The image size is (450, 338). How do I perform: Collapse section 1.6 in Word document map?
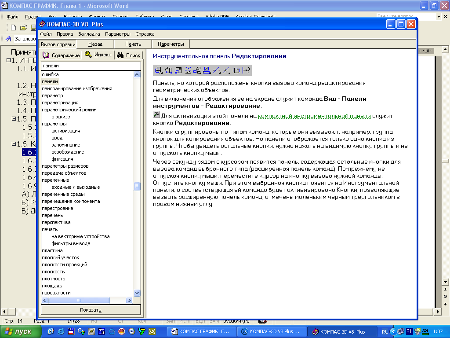coord(14,143)
